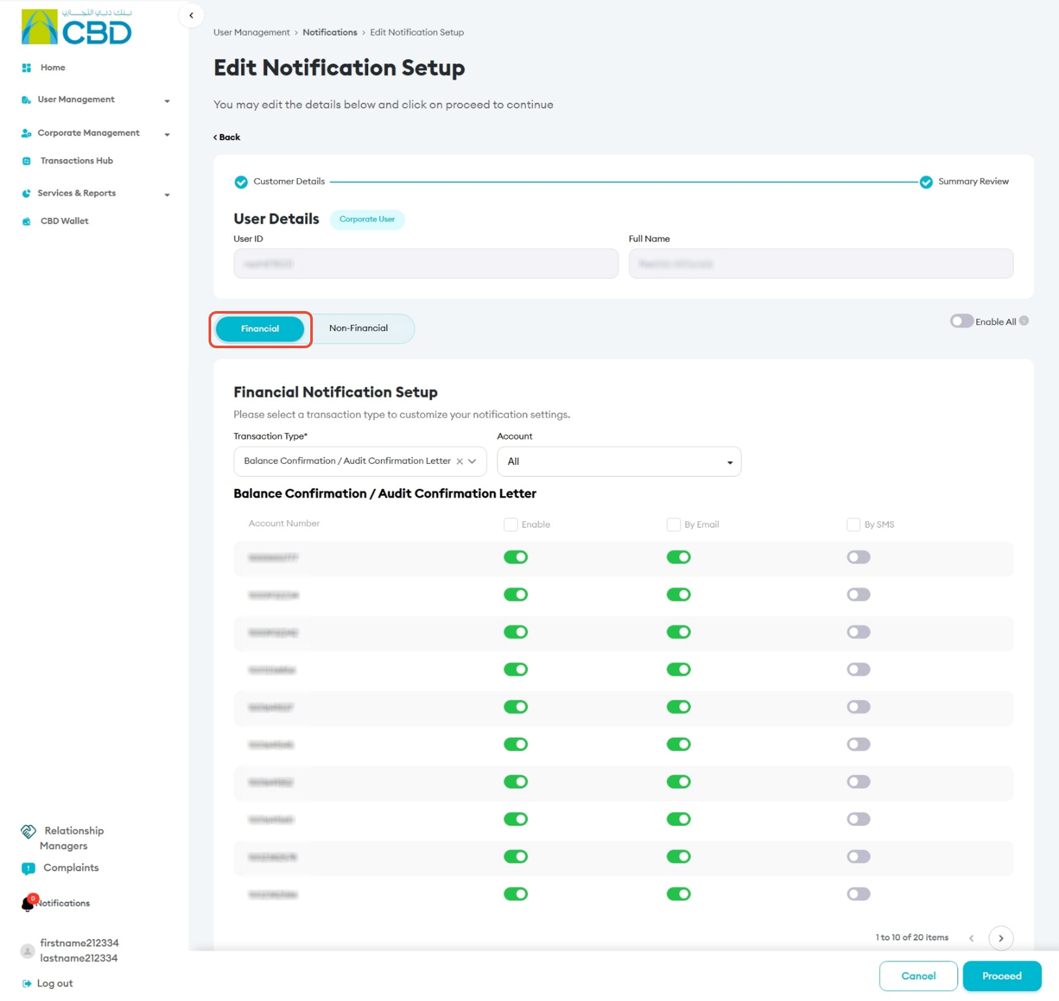The width and height of the screenshot is (1059, 1001).
Task: Click the Notifications breadcrumb link
Action: coord(330,33)
